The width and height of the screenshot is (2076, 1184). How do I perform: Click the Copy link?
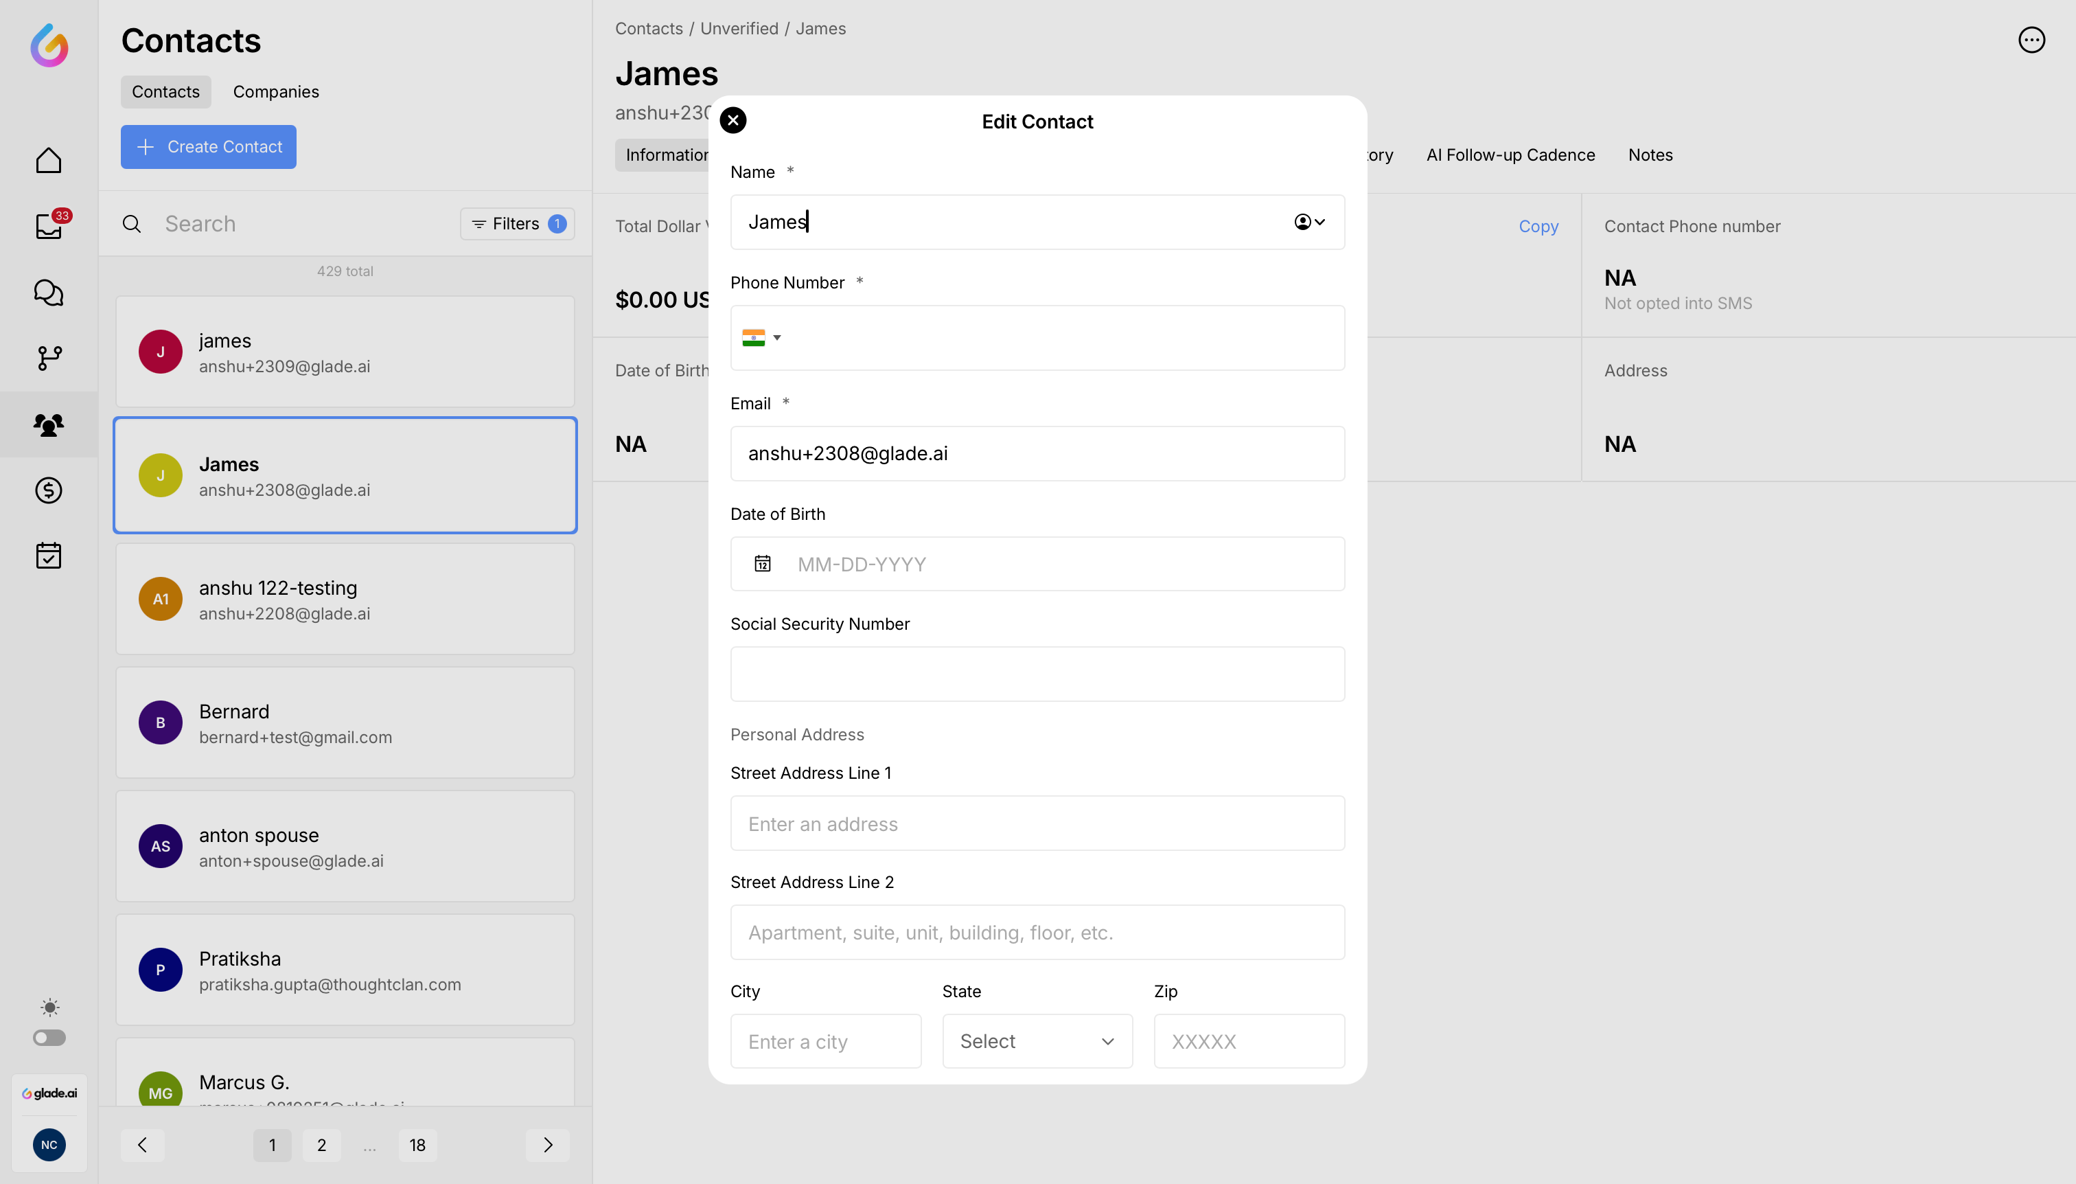point(1538,226)
